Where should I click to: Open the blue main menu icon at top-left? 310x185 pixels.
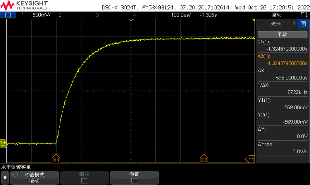pos(8,15)
